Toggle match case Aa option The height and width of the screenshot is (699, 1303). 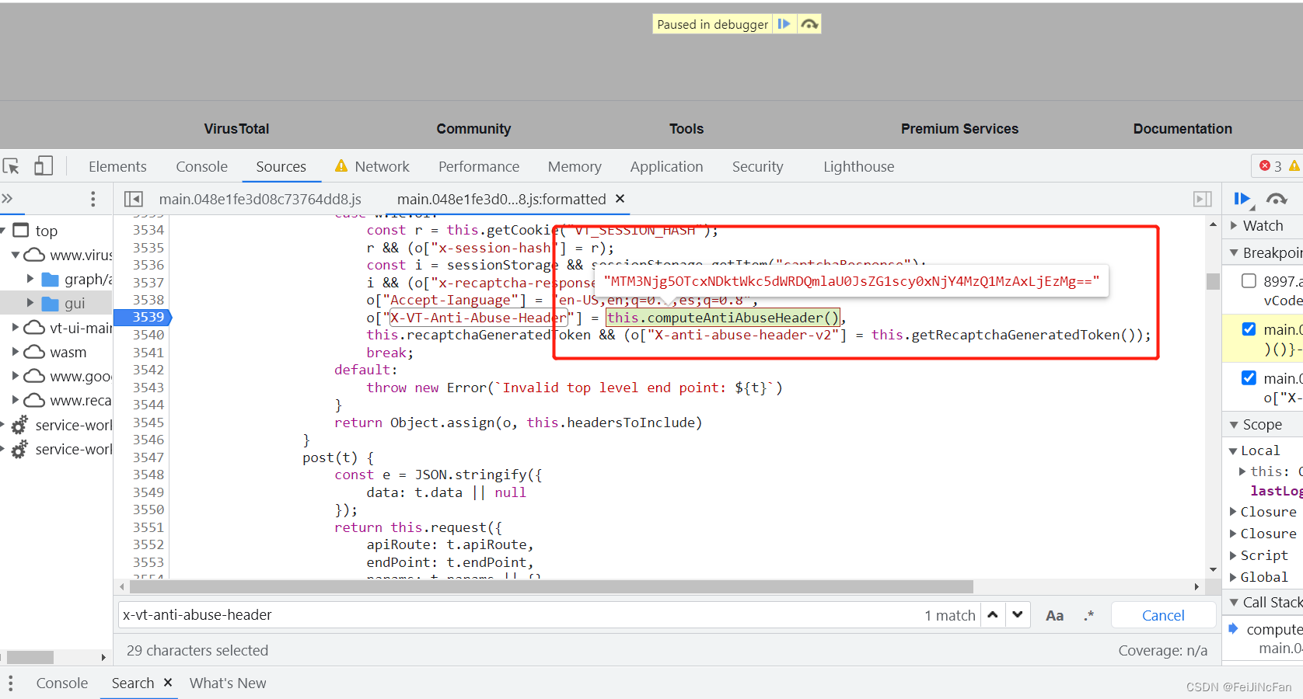pyautogui.click(x=1054, y=615)
